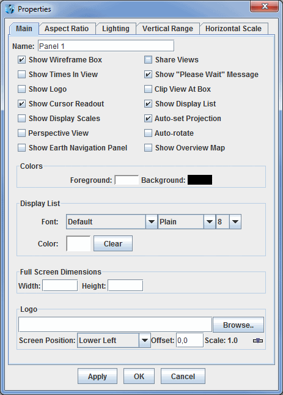Screen dimensions: 283x395
Task: Enable Show Earth Navigation Panel
Action: click(21, 147)
